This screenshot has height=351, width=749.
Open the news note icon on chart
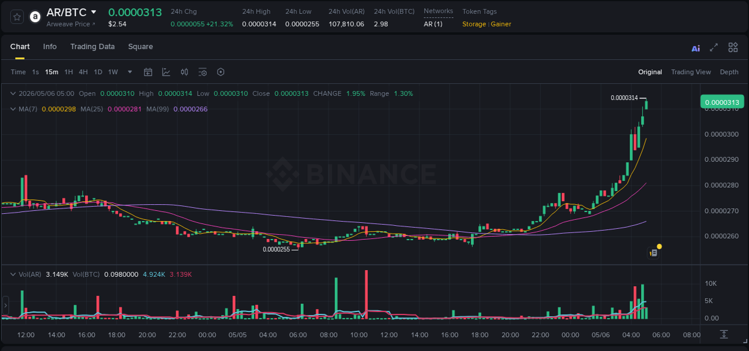point(654,253)
